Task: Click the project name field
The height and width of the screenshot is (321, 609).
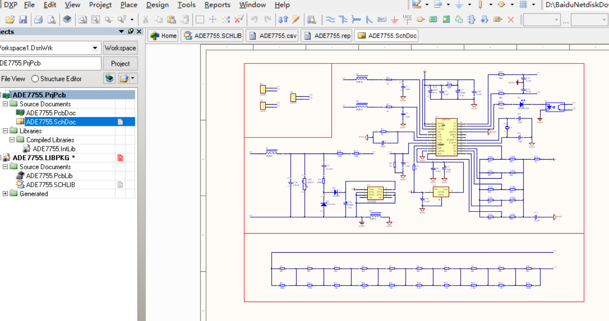Action: pos(50,63)
